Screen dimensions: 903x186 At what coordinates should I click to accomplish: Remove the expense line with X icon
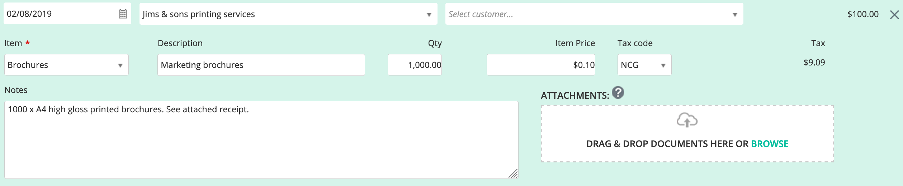click(x=894, y=15)
